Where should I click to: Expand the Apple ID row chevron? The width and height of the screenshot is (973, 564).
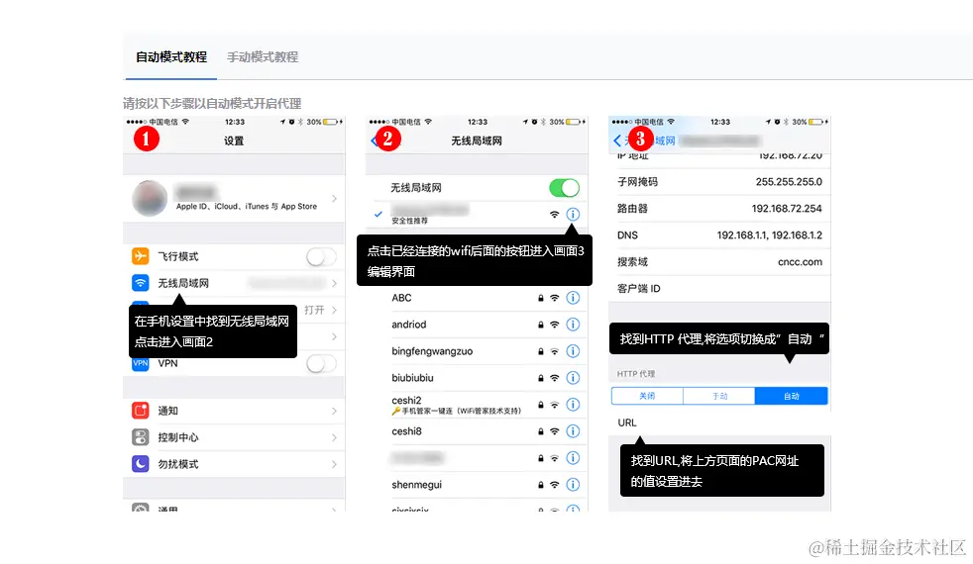tap(335, 198)
